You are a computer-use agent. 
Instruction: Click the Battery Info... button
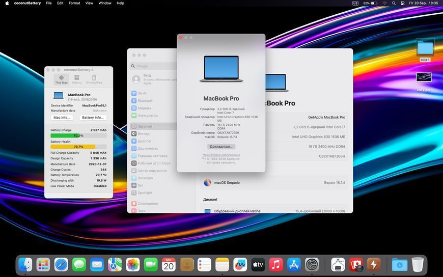pyautogui.click(x=93, y=118)
